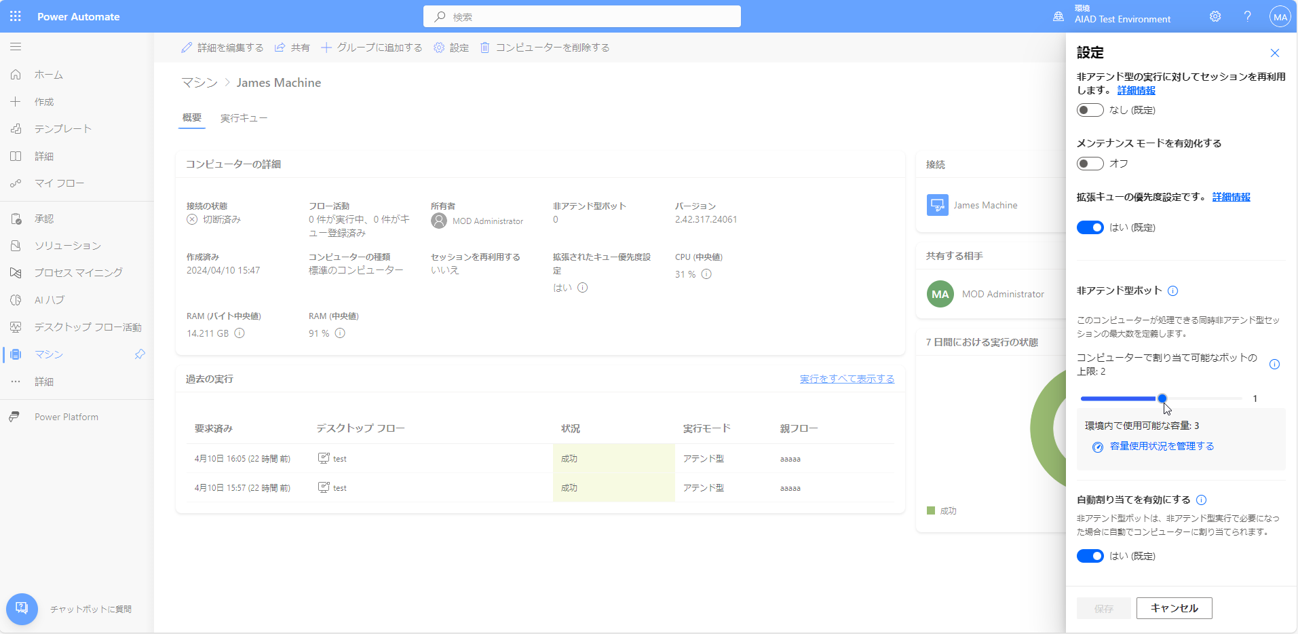Screen dimensions: 1298x634
Task: Open the chatbot question button icon
Action: click(22, 609)
